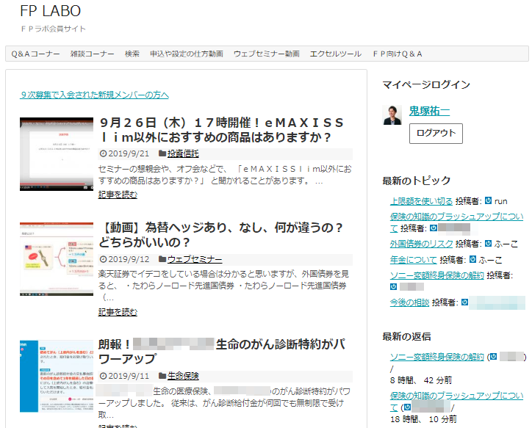Click the user avatar photo in sidebar
The width and height of the screenshot is (532, 428).
click(392, 115)
